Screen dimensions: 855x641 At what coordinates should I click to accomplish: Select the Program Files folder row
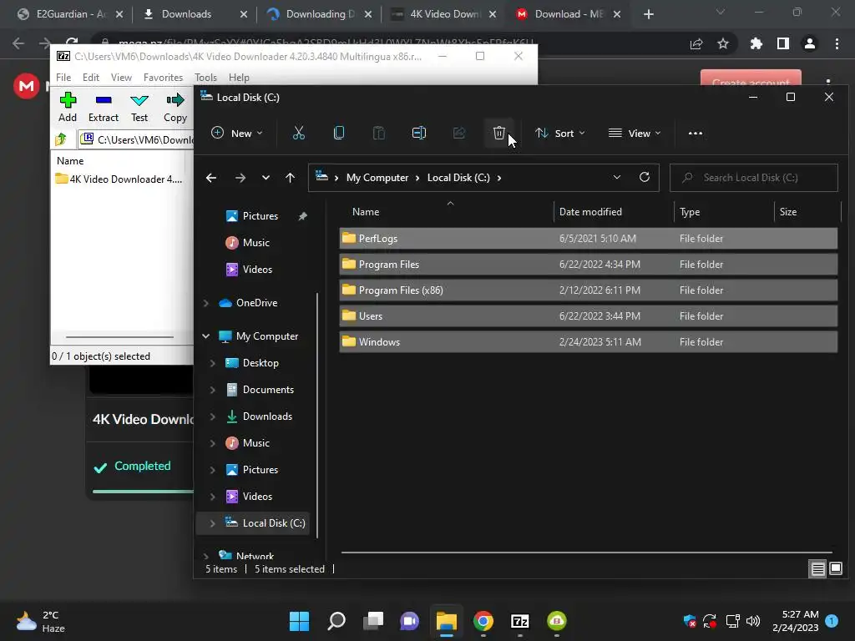coord(589,265)
